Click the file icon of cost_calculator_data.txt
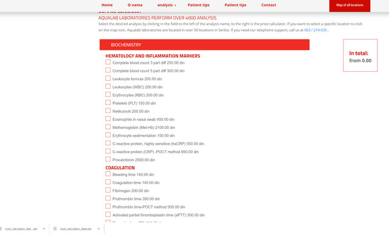The width and height of the screenshot is (389, 234). [55, 229]
